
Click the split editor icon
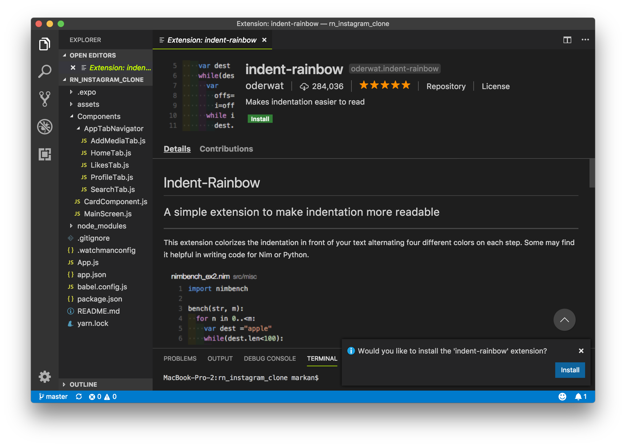point(567,40)
